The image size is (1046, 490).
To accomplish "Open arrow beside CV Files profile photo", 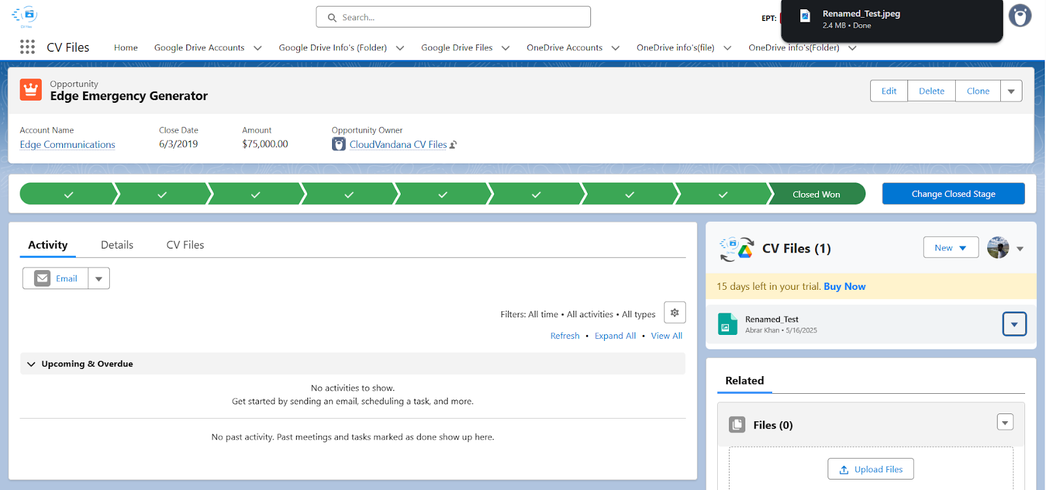I will coord(1020,249).
